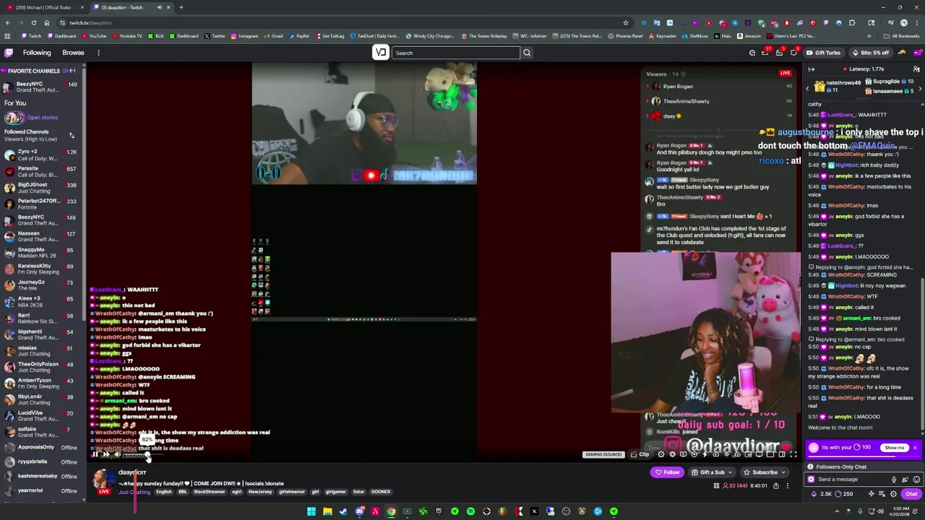Open KareiessKitty channel in sidebar
The height and width of the screenshot is (520, 925).
point(42,269)
